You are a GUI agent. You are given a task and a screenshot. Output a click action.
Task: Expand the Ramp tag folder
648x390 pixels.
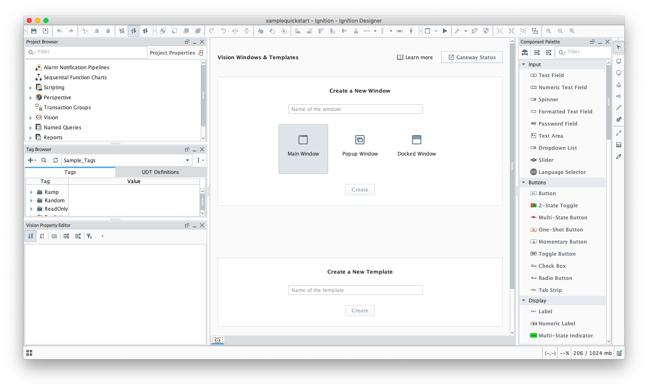[x=31, y=192]
